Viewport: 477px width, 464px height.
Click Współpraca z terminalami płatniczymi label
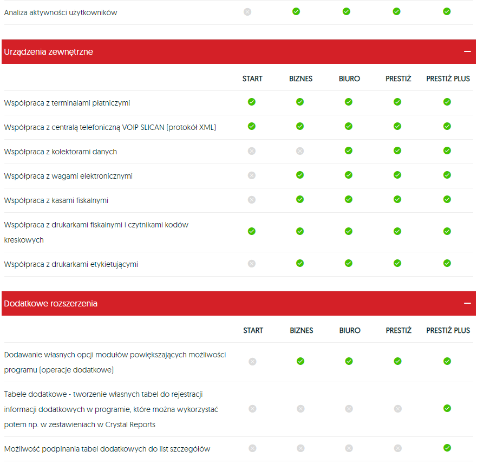click(x=67, y=103)
